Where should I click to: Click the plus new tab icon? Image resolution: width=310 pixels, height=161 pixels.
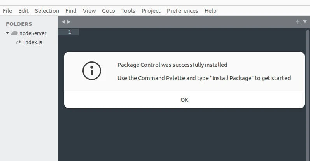[x=298, y=22]
